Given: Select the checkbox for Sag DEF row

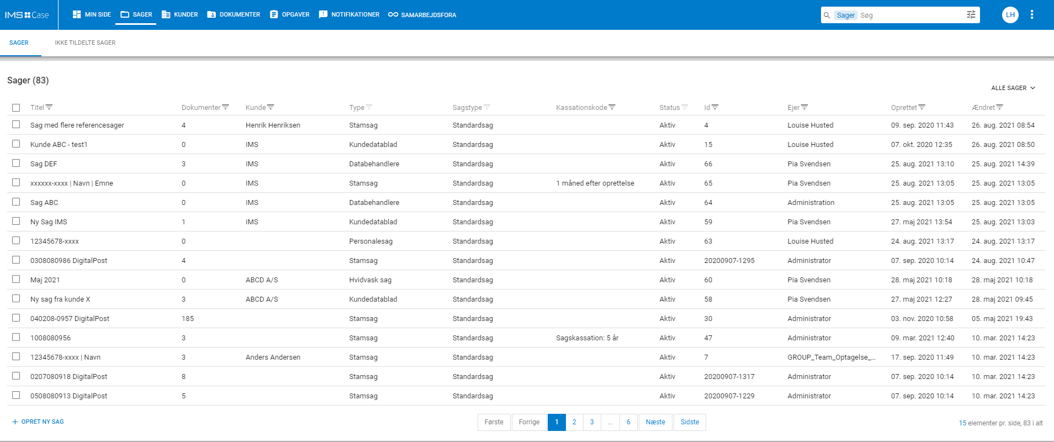Looking at the screenshot, I should tap(16, 164).
